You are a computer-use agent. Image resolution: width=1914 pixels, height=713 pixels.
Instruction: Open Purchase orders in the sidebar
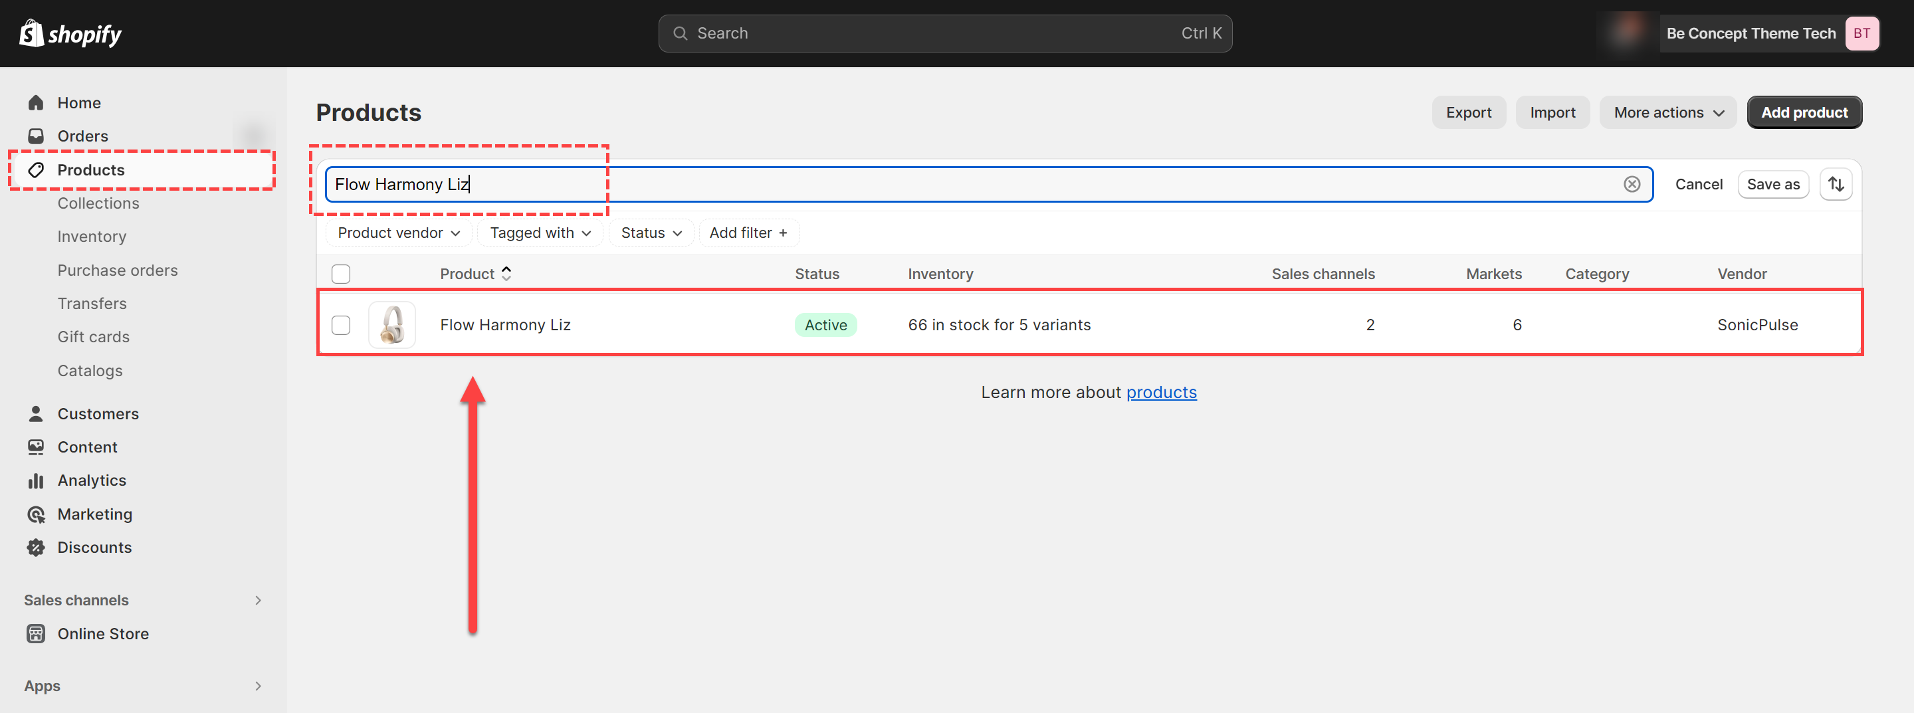pos(118,270)
